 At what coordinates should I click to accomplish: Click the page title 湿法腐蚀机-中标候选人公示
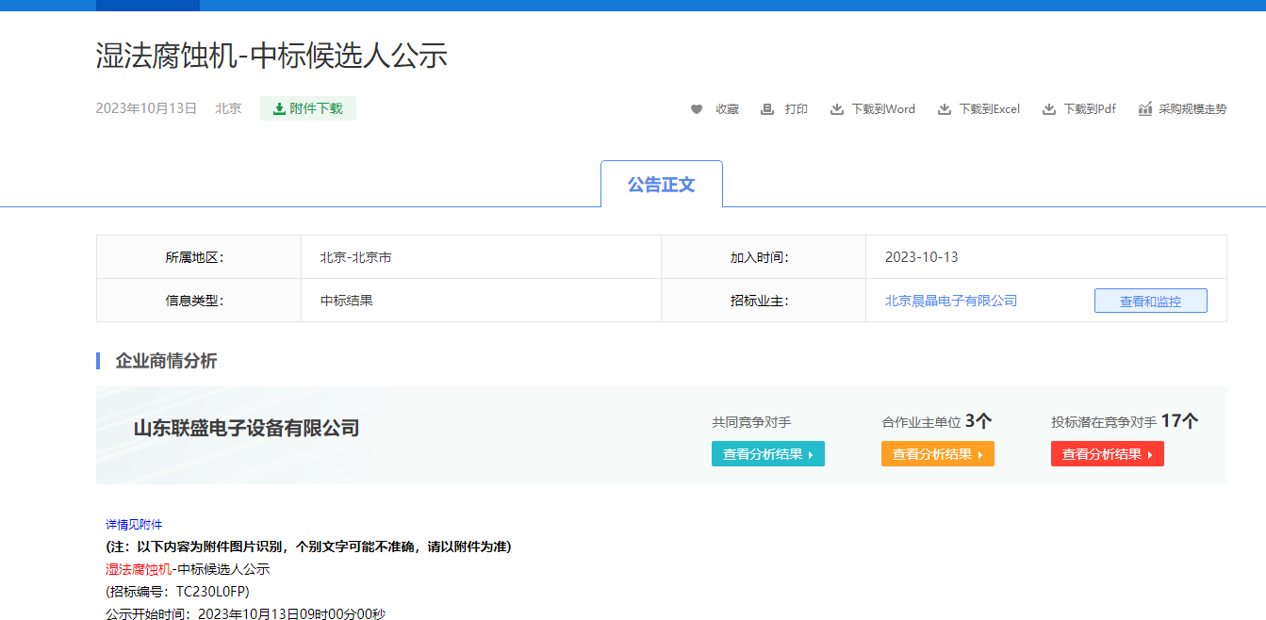[271, 57]
